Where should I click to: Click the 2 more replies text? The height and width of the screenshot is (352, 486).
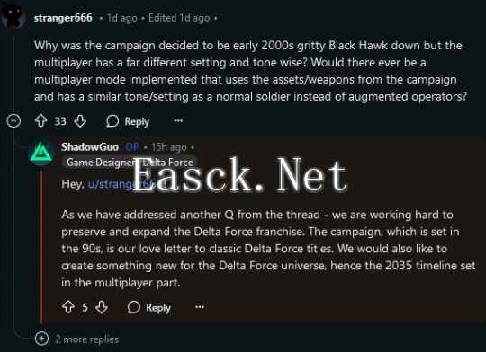point(87,339)
